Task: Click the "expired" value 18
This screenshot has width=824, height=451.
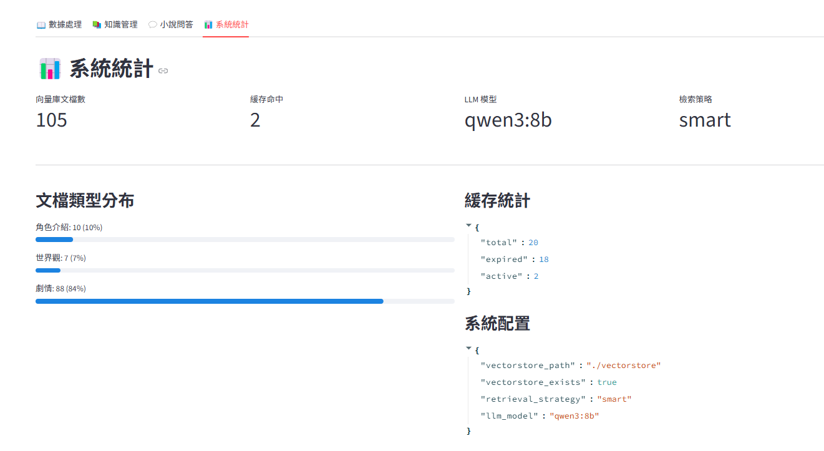Action: [x=544, y=259]
